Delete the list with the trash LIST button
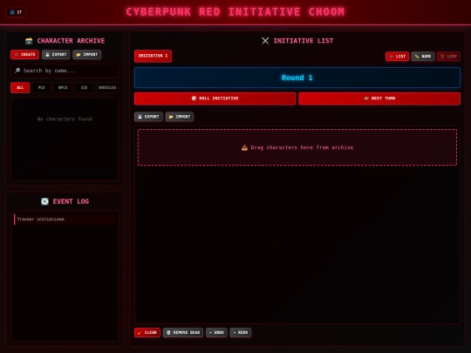This screenshot has height=353, width=471. [x=448, y=56]
